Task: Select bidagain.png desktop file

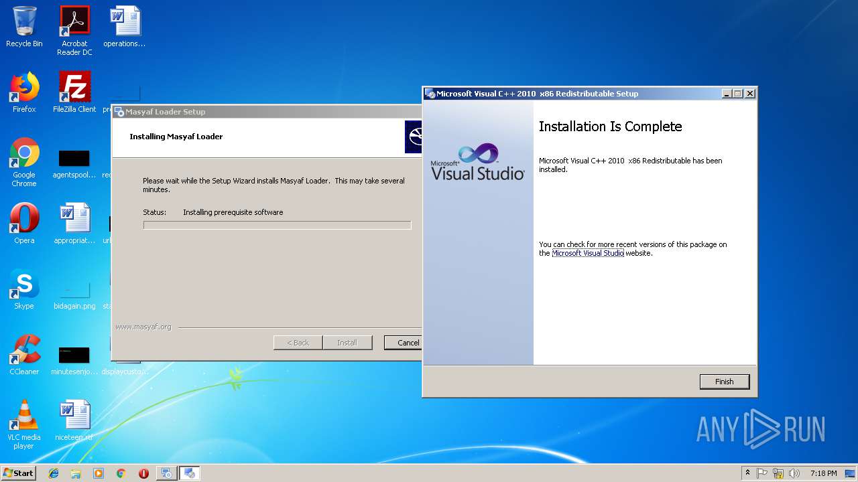Action: pyautogui.click(x=74, y=295)
